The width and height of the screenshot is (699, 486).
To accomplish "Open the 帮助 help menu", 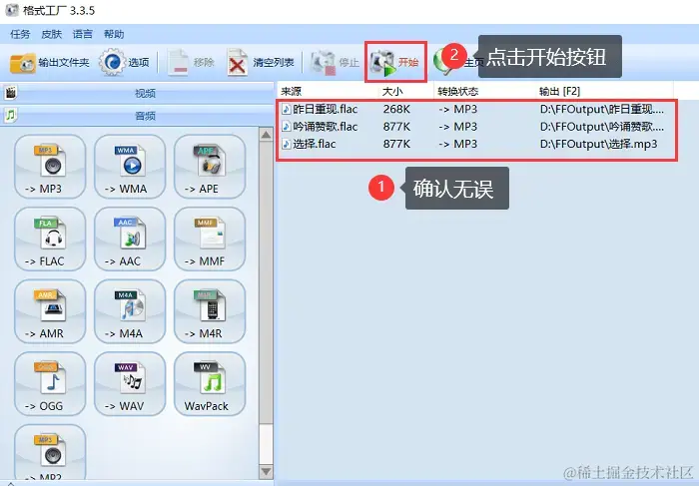I will click(x=114, y=34).
